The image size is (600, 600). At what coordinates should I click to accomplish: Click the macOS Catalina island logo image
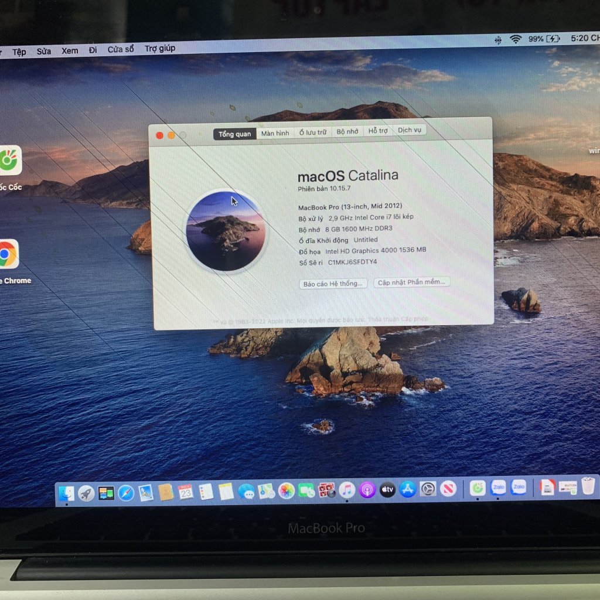(226, 231)
